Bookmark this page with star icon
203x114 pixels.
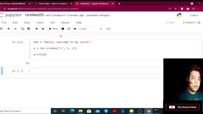coord(175,9)
